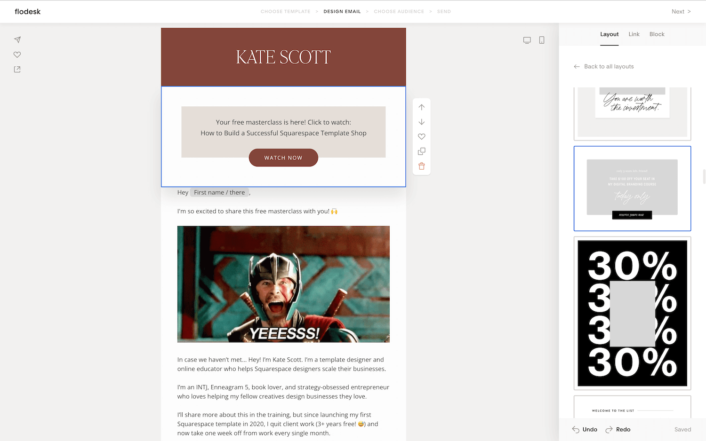
Task: Select the 30% black layout thumbnail
Action: (632, 314)
